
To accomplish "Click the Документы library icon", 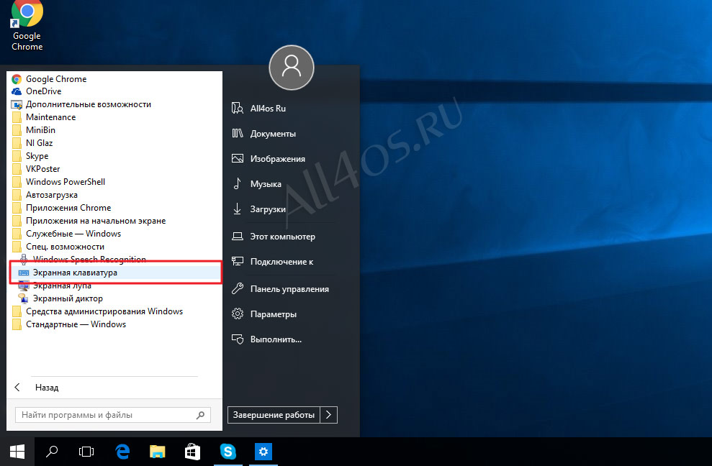I will (238, 134).
